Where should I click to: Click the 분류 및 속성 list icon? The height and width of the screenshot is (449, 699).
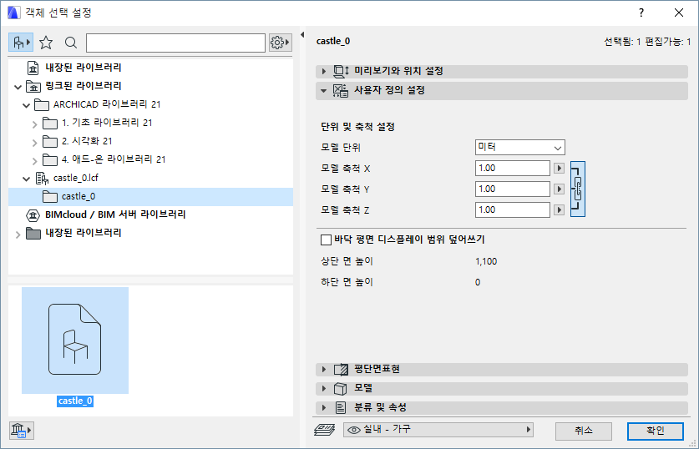pos(341,407)
